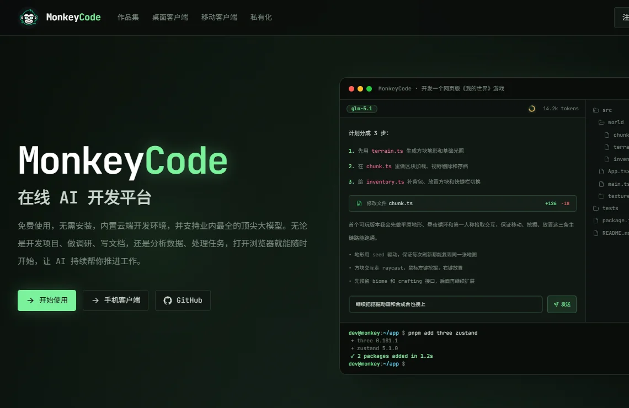Click the file edit icon beside 修改文件
Image resolution: width=629 pixels, height=408 pixels.
(x=359, y=203)
